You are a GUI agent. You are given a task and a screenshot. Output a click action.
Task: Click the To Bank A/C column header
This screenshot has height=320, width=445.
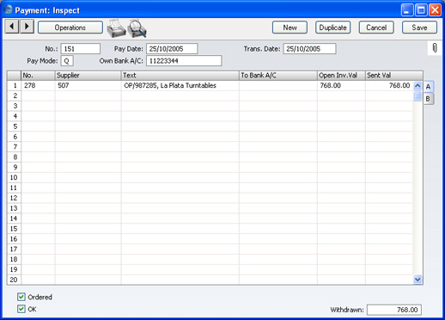tap(278, 76)
